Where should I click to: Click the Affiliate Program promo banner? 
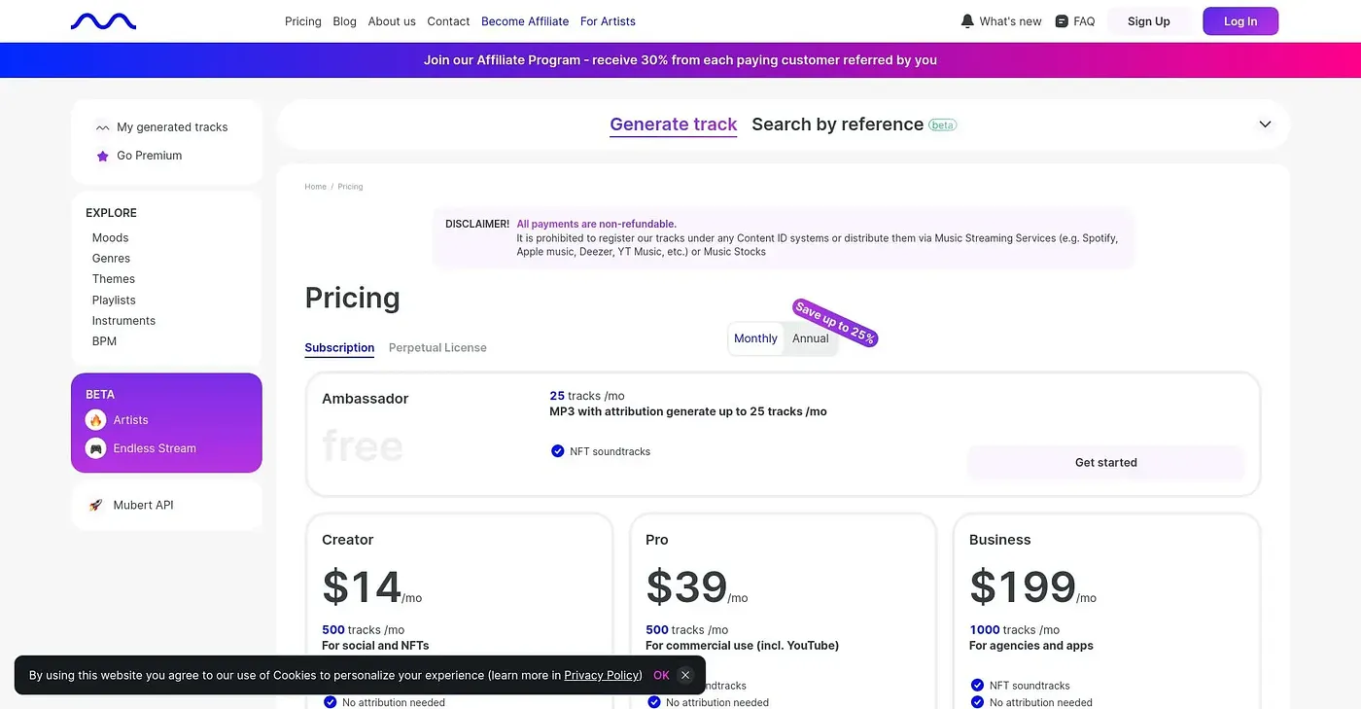680,60
